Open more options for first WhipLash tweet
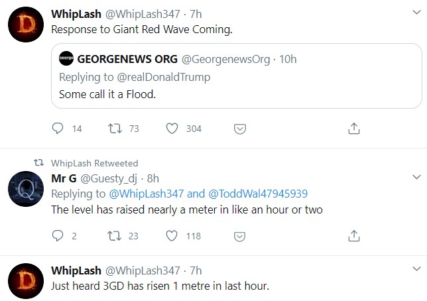 [416, 14]
